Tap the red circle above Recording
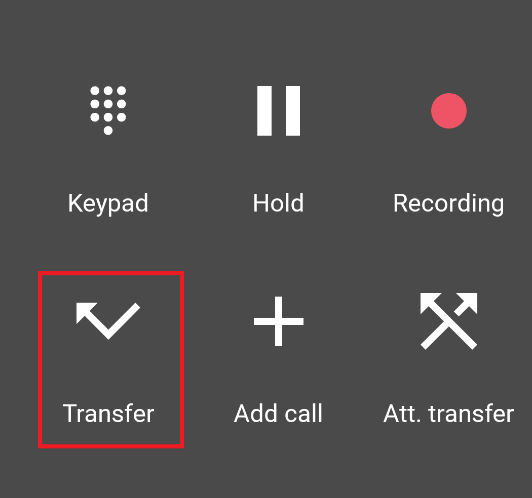This screenshot has height=498, width=532. (448, 111)
